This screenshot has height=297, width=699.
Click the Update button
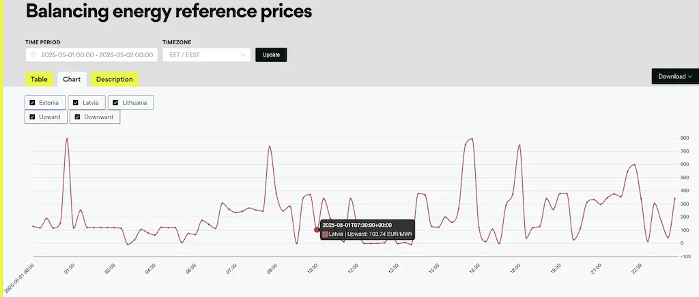(x=271, y=55)
